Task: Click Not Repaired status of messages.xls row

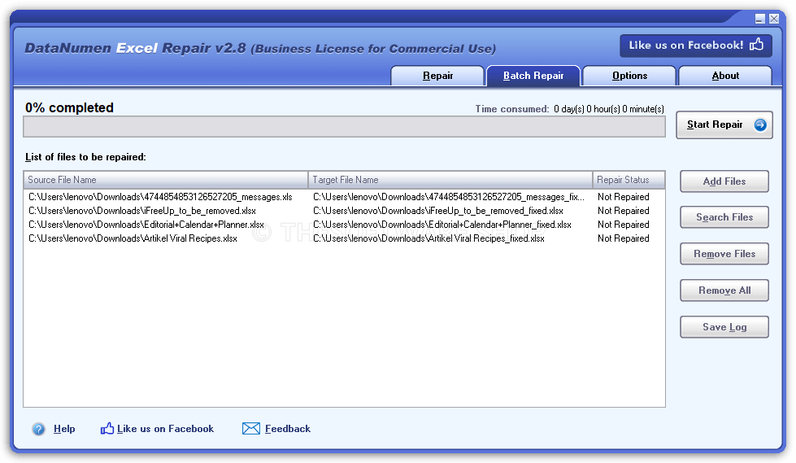Action: [624, 197]
